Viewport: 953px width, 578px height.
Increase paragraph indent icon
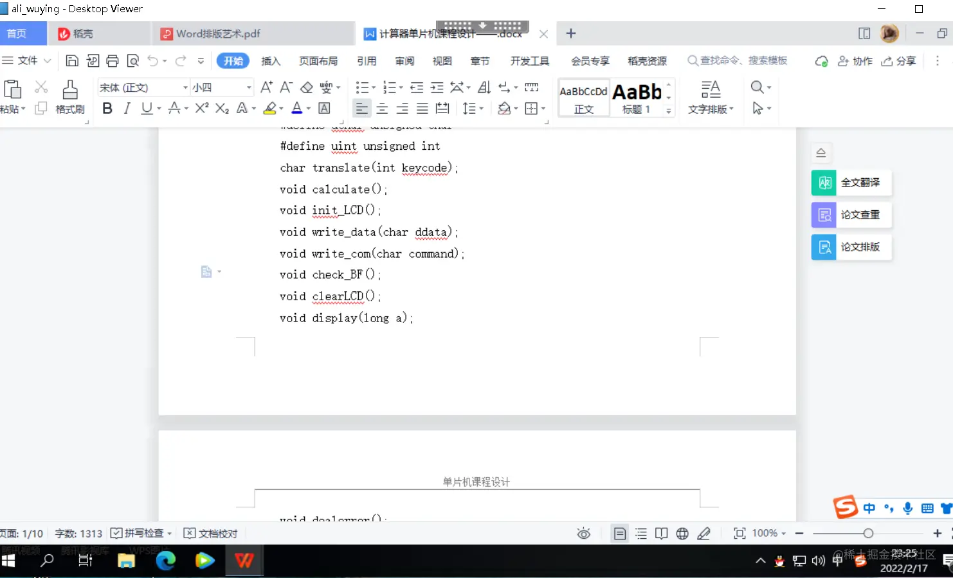437,87
